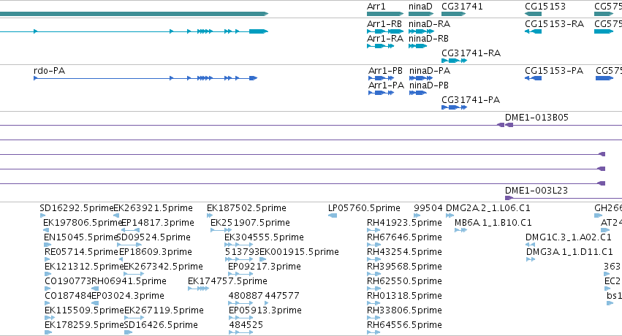Image resolution: width=622 pixels, height=336 pixels.
Task: Click the MB6A.1_1.B10.C1 EST glyph
Action: [461, 230]
